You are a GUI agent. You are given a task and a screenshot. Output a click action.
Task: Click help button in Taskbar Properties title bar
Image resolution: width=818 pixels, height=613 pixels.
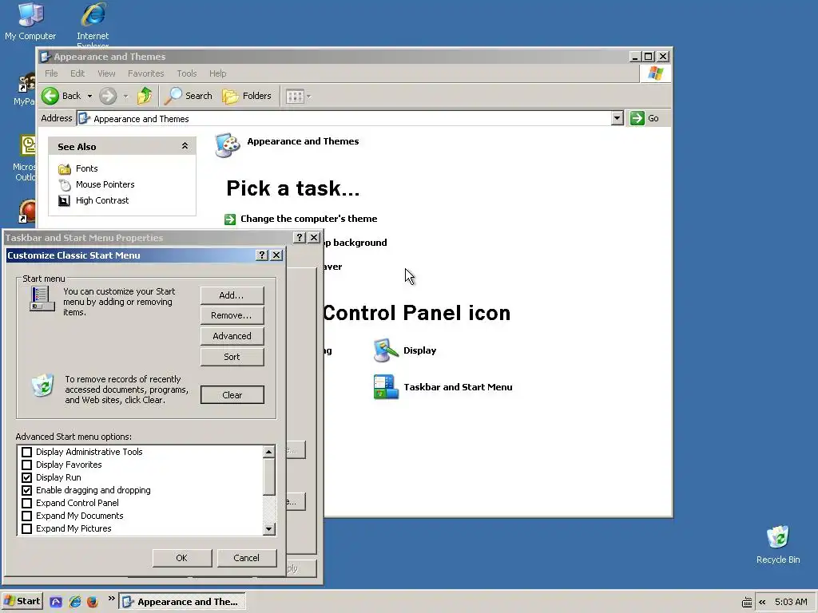pyautogui.click(x=300, y=238)
